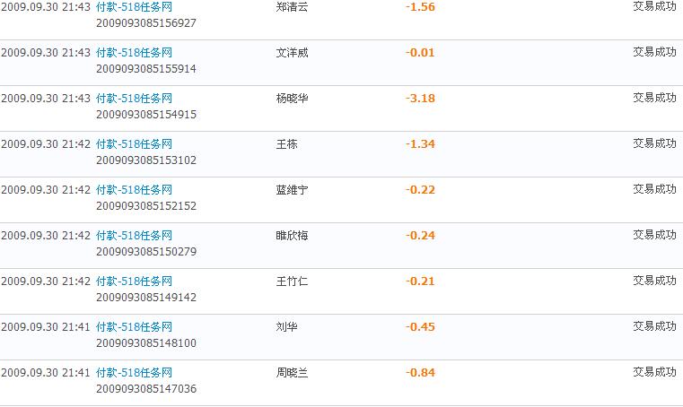
Task: Click 交易成功 status in 王栋's row
Action: point(654,143)
